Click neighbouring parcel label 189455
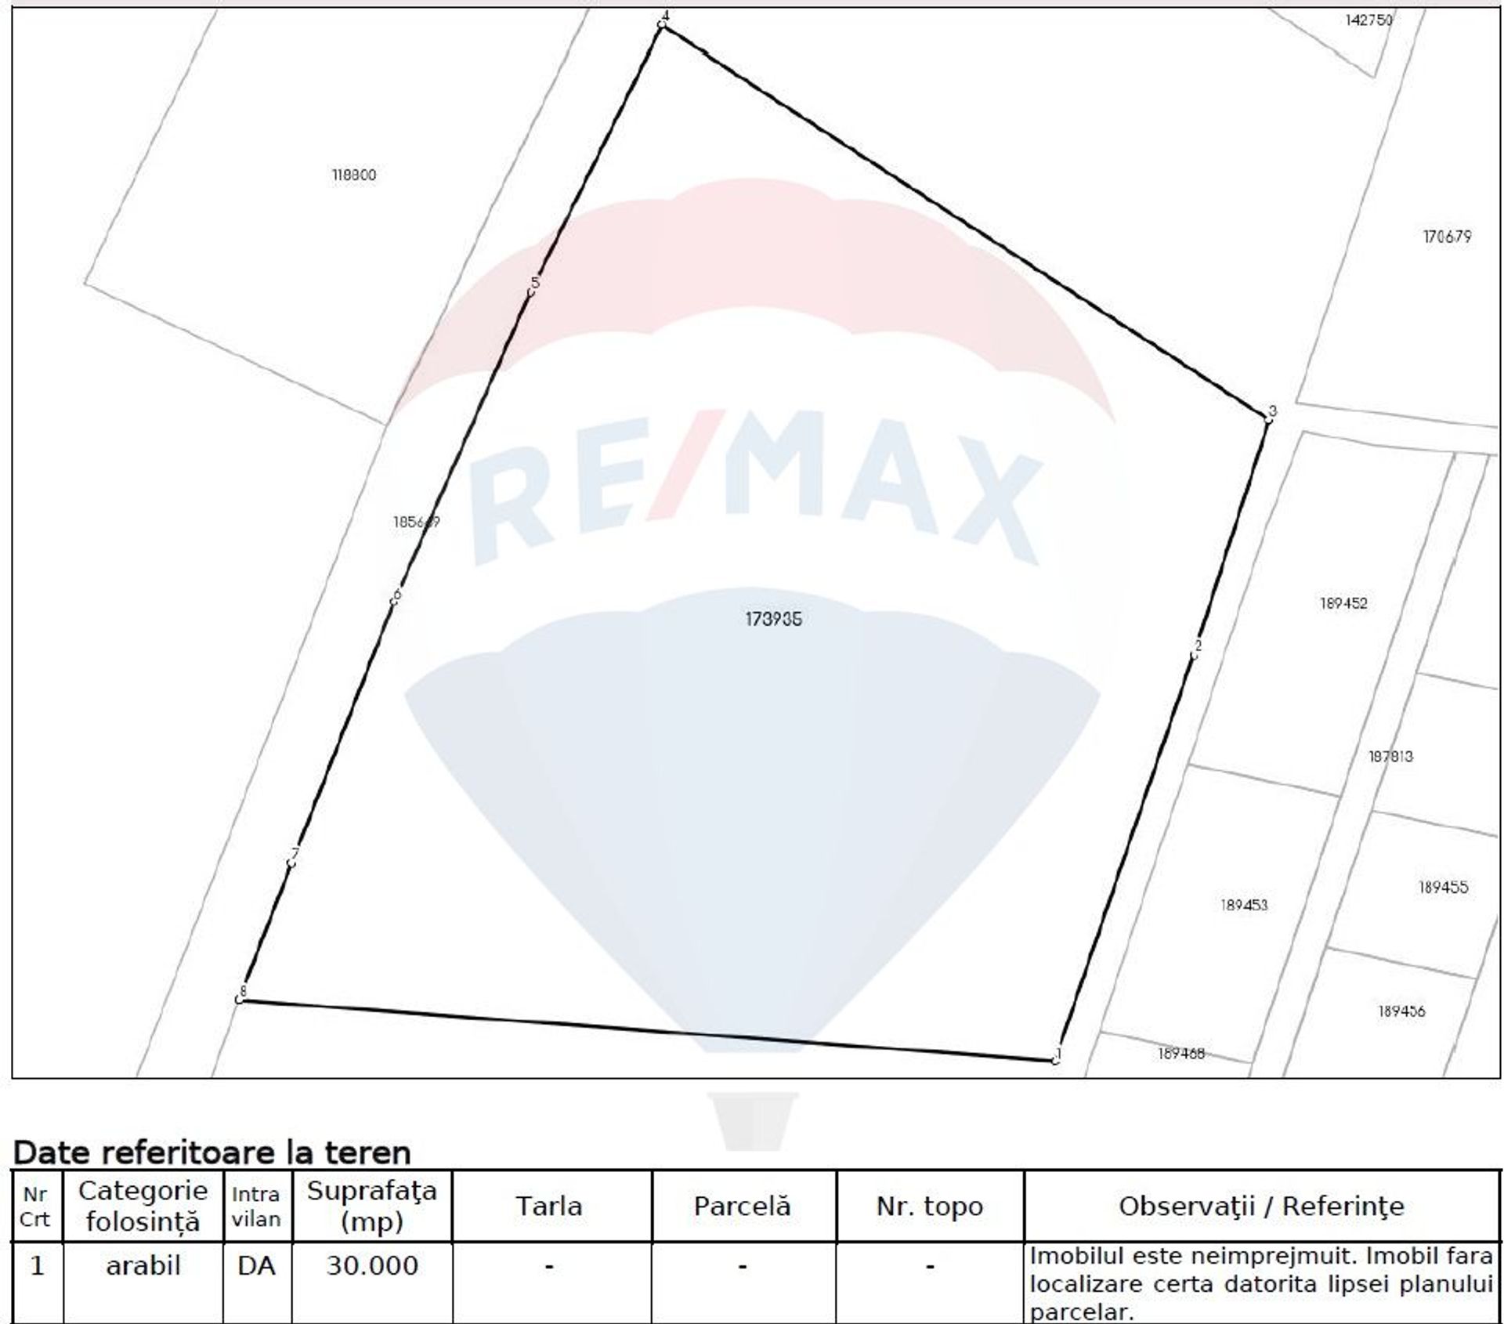Viewport: 1504px width, 1324px height. point(1443,888)
